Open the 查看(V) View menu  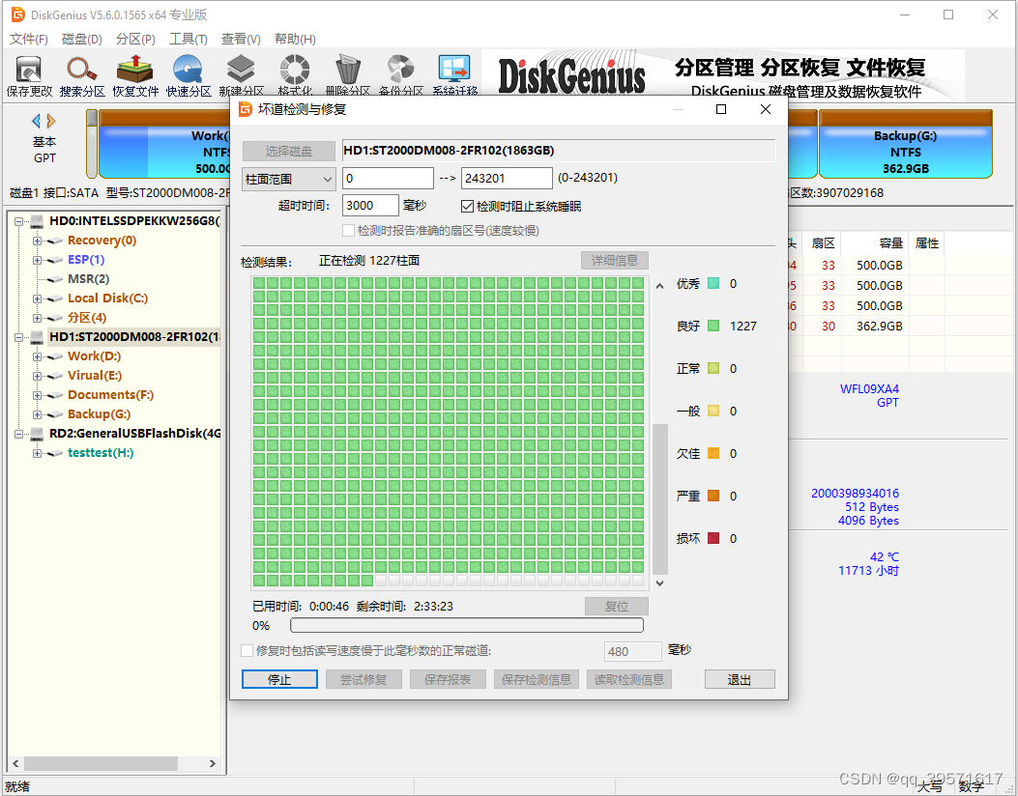click(241, 39)
